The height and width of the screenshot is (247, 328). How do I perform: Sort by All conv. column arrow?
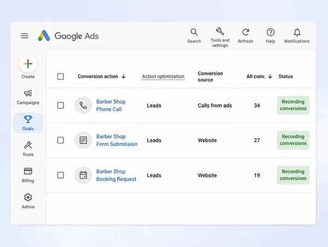[270, 77]
